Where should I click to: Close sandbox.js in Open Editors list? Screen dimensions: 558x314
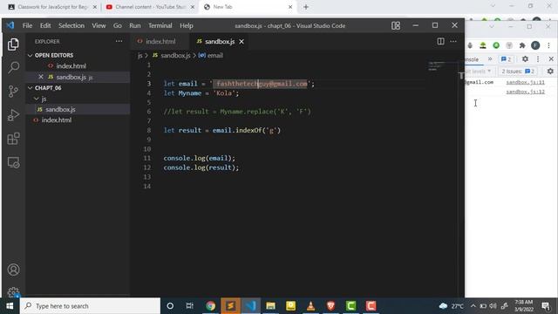pyautogui.click(x=41, y=77)
